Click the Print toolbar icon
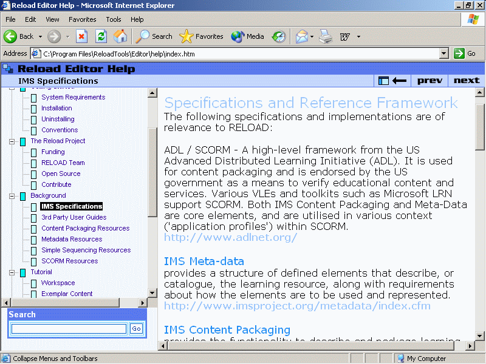 326,36
